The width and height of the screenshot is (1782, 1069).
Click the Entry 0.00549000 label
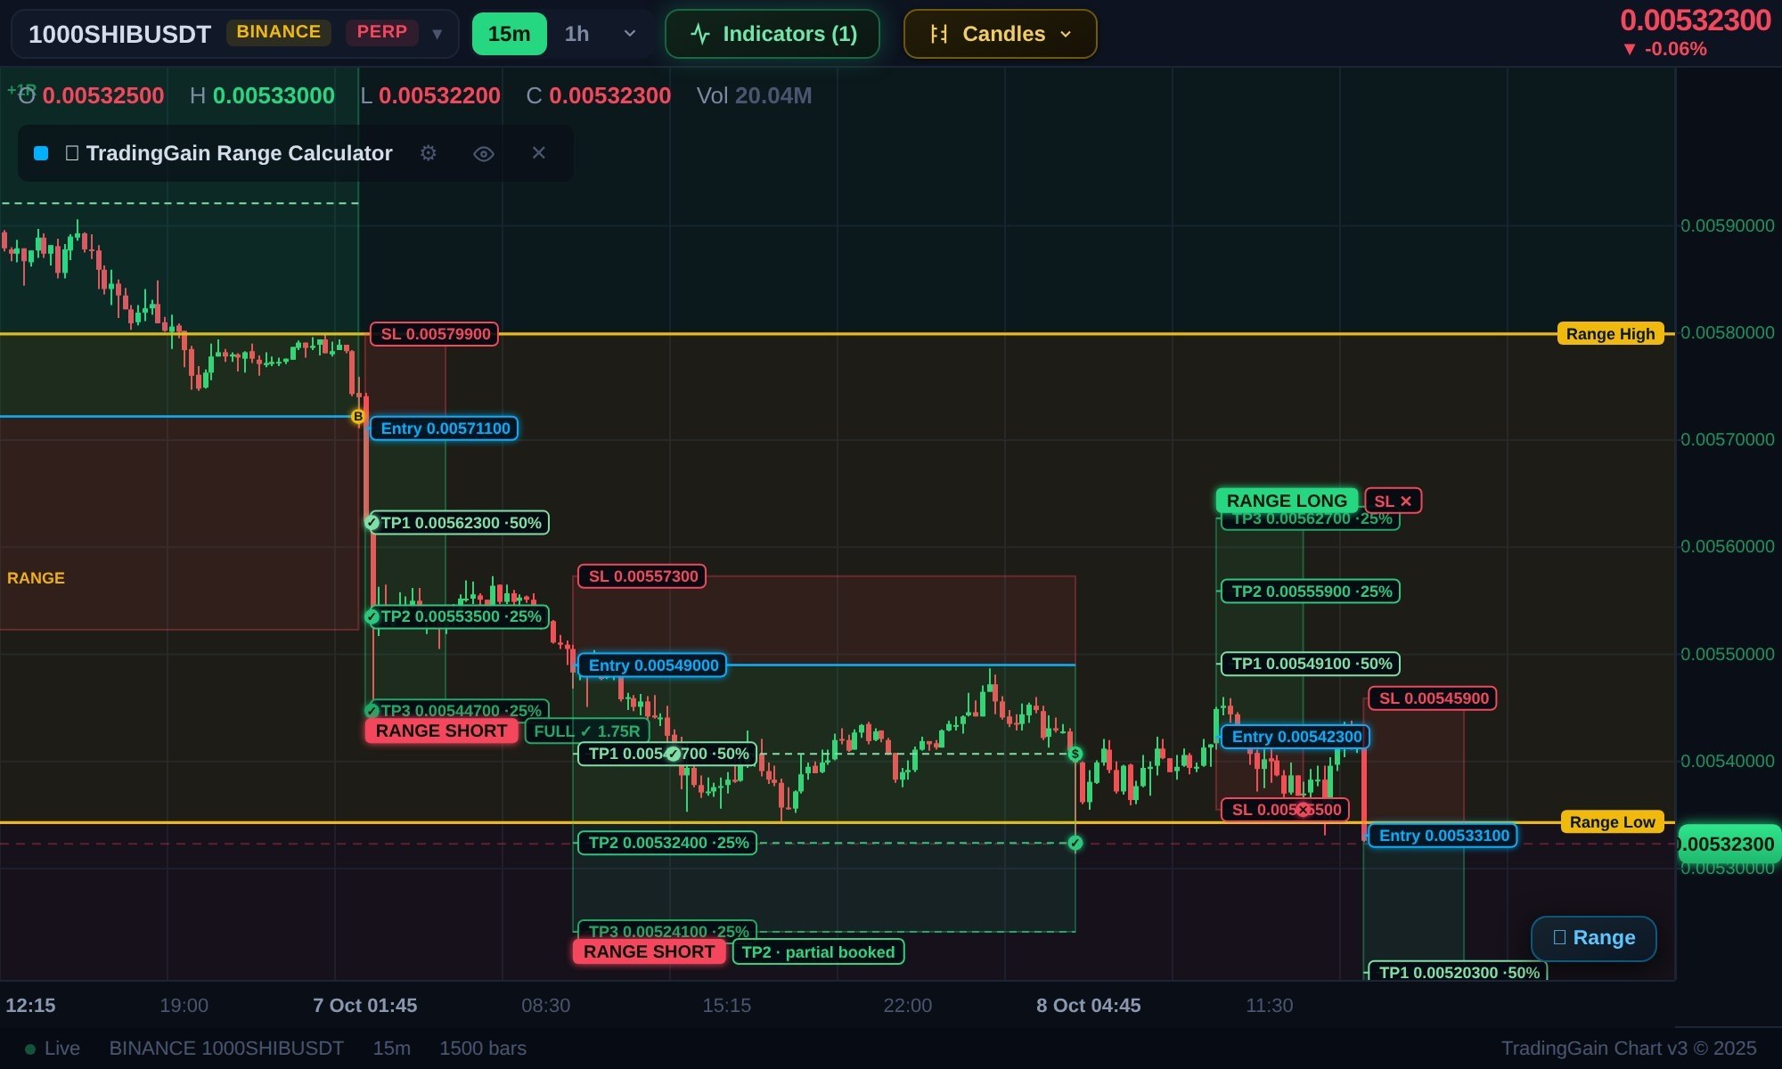click(x=652, y=665)
